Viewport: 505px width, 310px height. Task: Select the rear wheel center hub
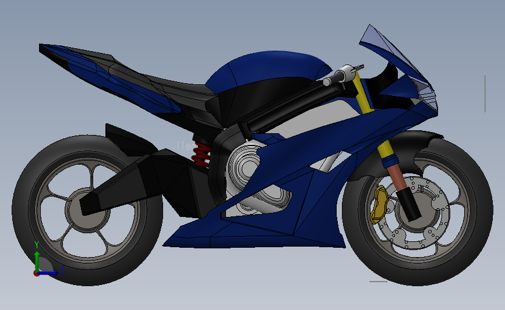[87, 210]
